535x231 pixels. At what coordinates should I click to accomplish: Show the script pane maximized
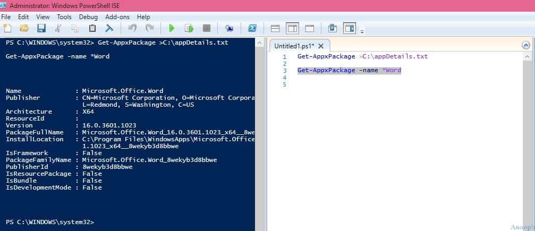(309, 29)
